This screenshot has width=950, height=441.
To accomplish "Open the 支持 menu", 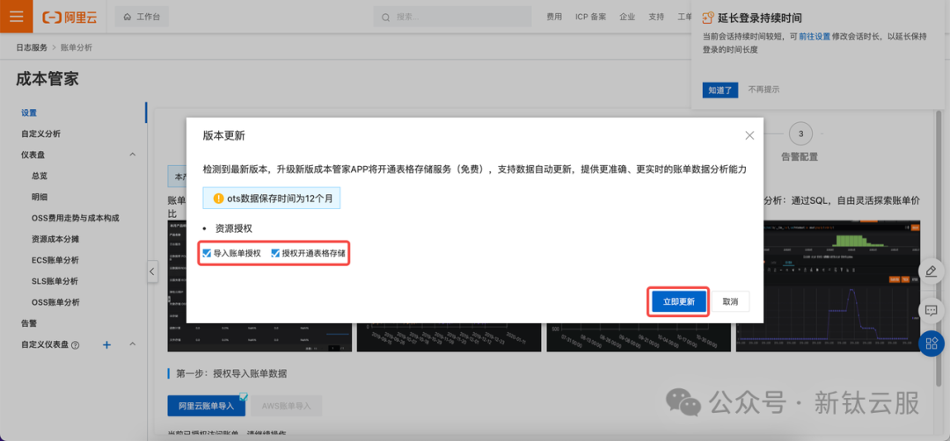I will pos(656,17).
